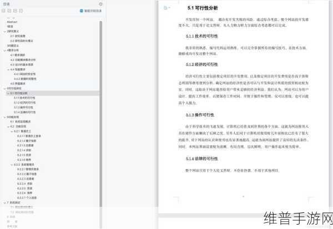The height and width of the screenshot is (229, 333).
Task: Select 5.1.2 经济的可行性 in the outline
Action: (25, 103)
